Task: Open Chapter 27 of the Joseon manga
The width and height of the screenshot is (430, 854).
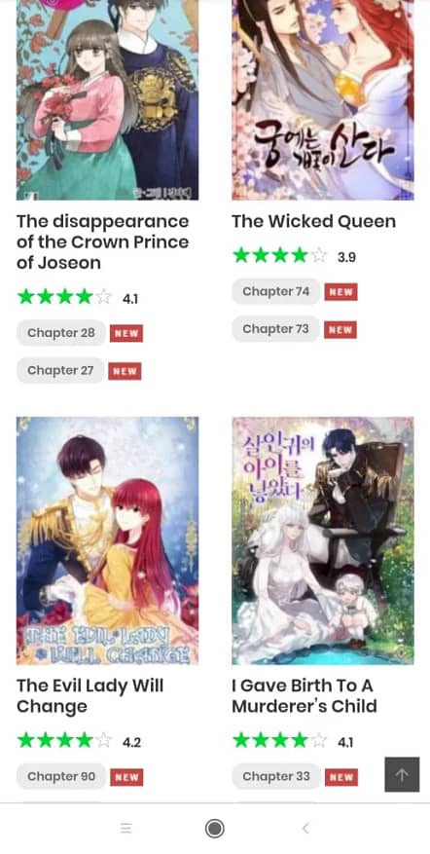Action: 60,370
